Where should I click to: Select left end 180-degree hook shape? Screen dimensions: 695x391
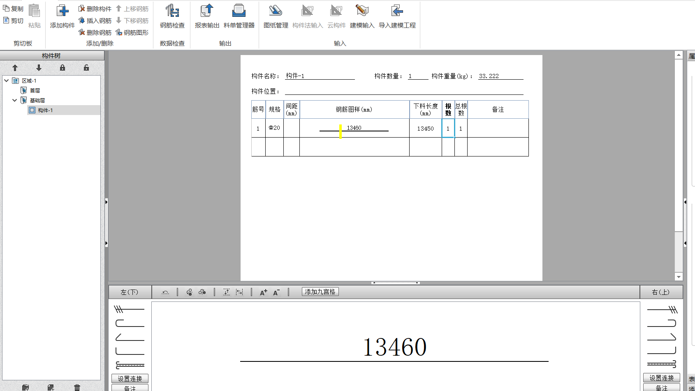[x=130, y=323]
